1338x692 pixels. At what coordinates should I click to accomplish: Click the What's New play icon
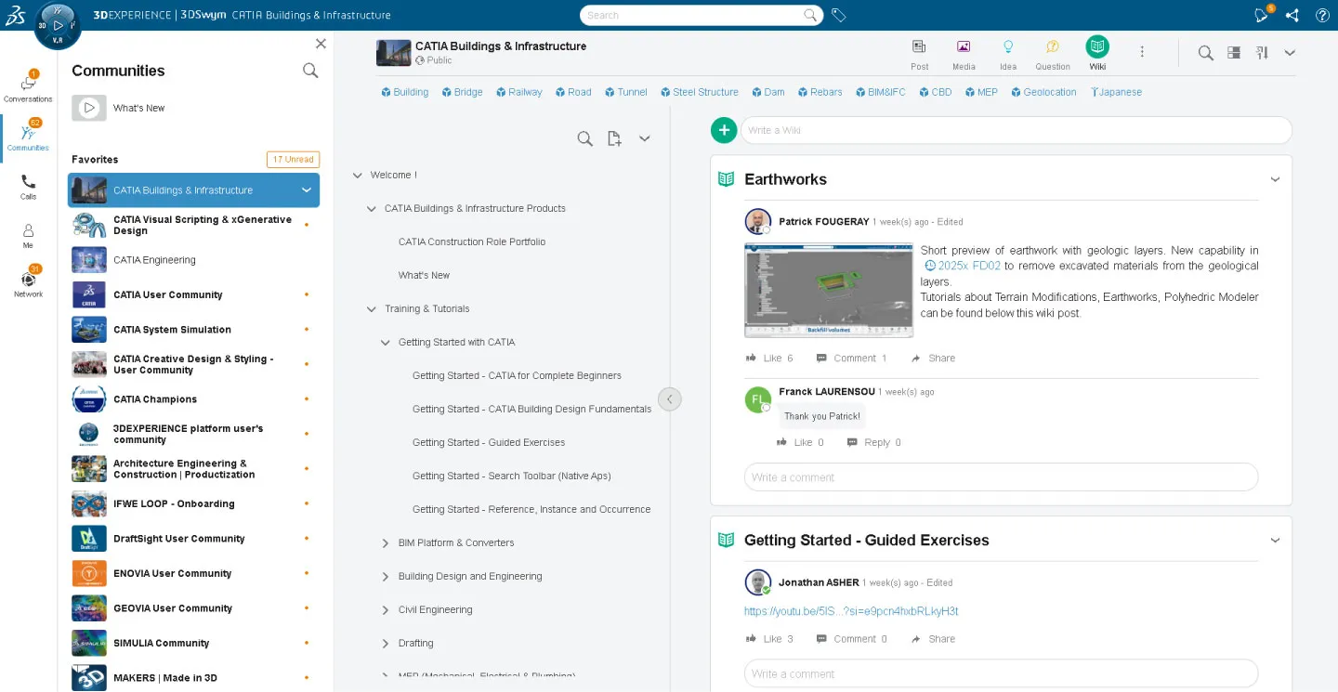89,108
